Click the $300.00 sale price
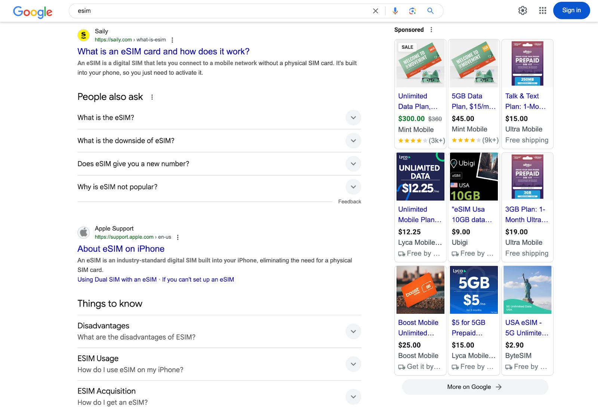Screen dimensions: 598x412 [x=411, y=119]
